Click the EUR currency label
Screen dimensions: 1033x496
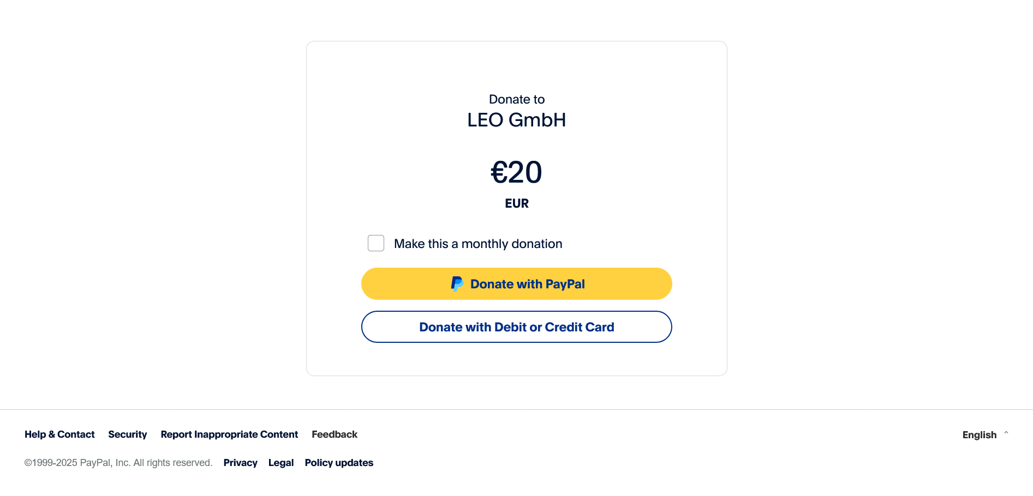pos(517,203)
